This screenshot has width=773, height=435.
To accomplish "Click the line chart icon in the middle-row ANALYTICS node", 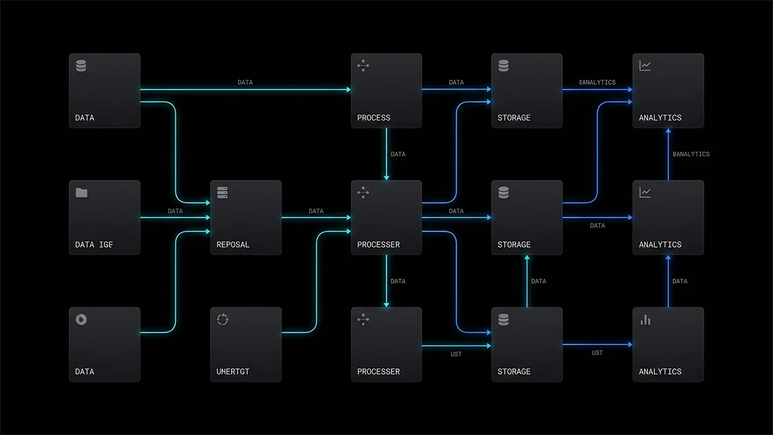I will point(645,193).
